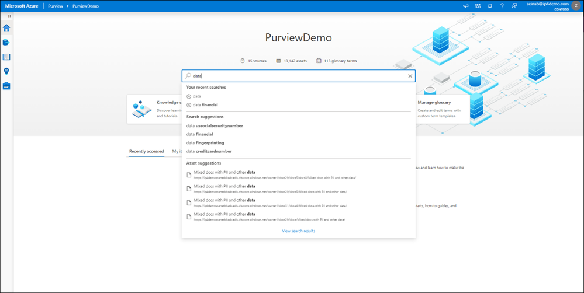Open asset with path docs29/docs5/docs8
Image resolution: width=584 pixels, height=293 pixels.
298,175
